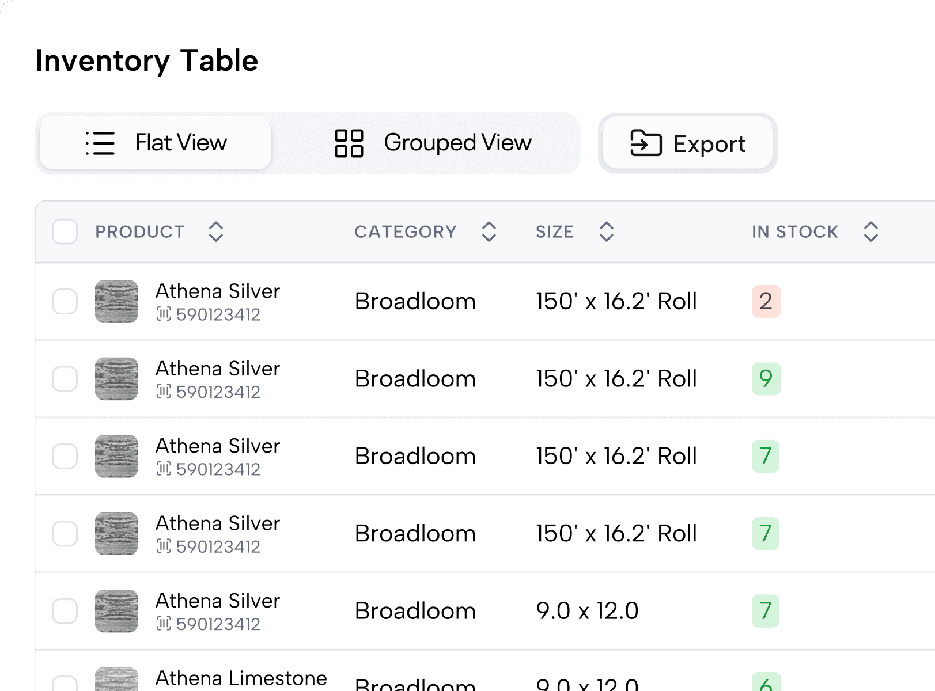Image resolution: width=935 pixels, height=691 pixels.
Task: Sort table by Size column arrows
Action: [607, 231]
